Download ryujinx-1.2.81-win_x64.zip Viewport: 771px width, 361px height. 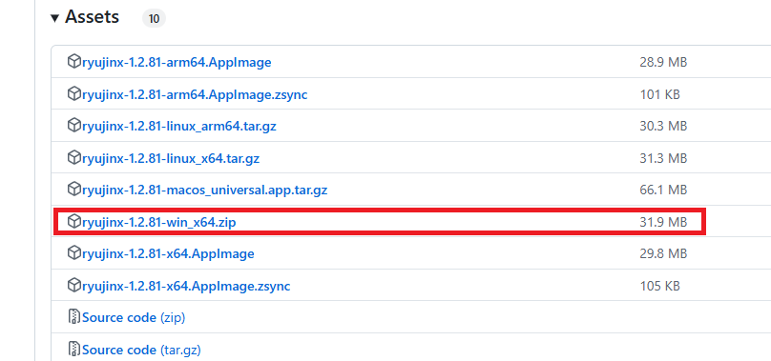158,223
